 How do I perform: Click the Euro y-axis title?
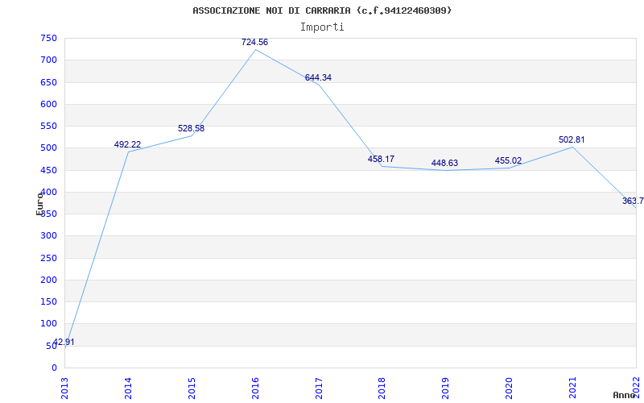click(39, 204)
